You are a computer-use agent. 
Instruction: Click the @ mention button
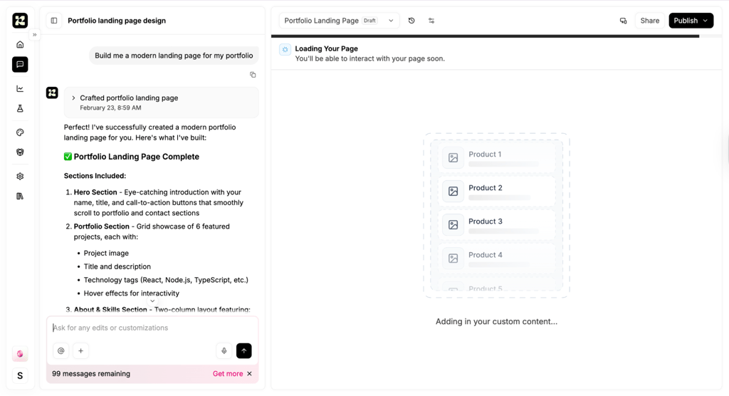[x=61, y=351]
